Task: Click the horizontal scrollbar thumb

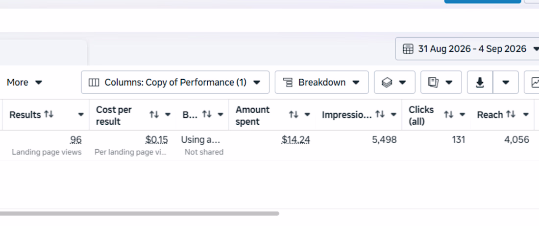Action: 139,213
